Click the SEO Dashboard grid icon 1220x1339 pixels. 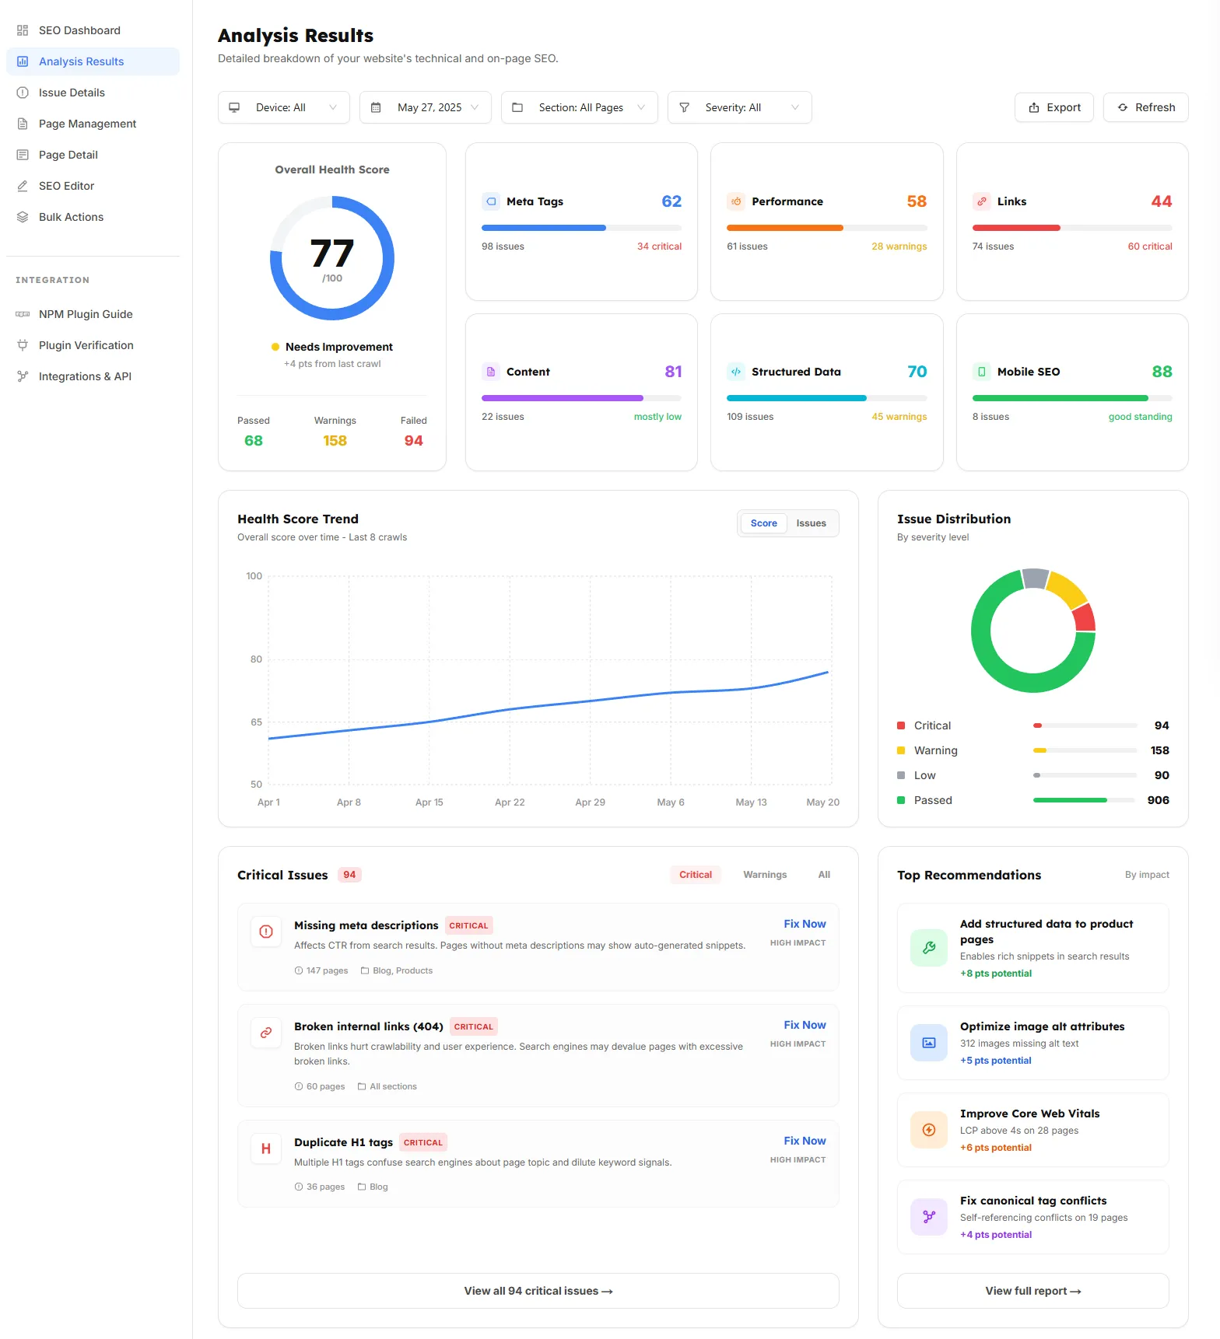[23, 30]
